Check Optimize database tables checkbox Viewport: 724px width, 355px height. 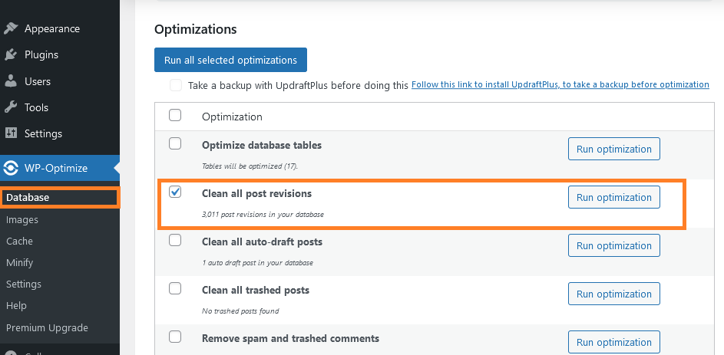click(175, 144)
